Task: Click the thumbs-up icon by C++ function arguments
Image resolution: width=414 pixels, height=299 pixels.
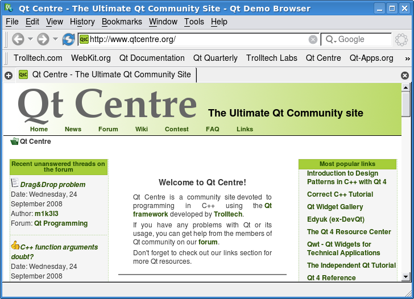Action: click(x=15, y=245)
